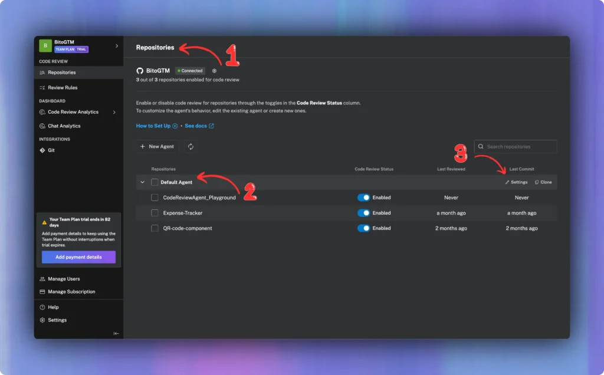The width and height of the screenshot is (604, 375).
Task: Check the Default Agent checkbox
Action: coord(155,182)
